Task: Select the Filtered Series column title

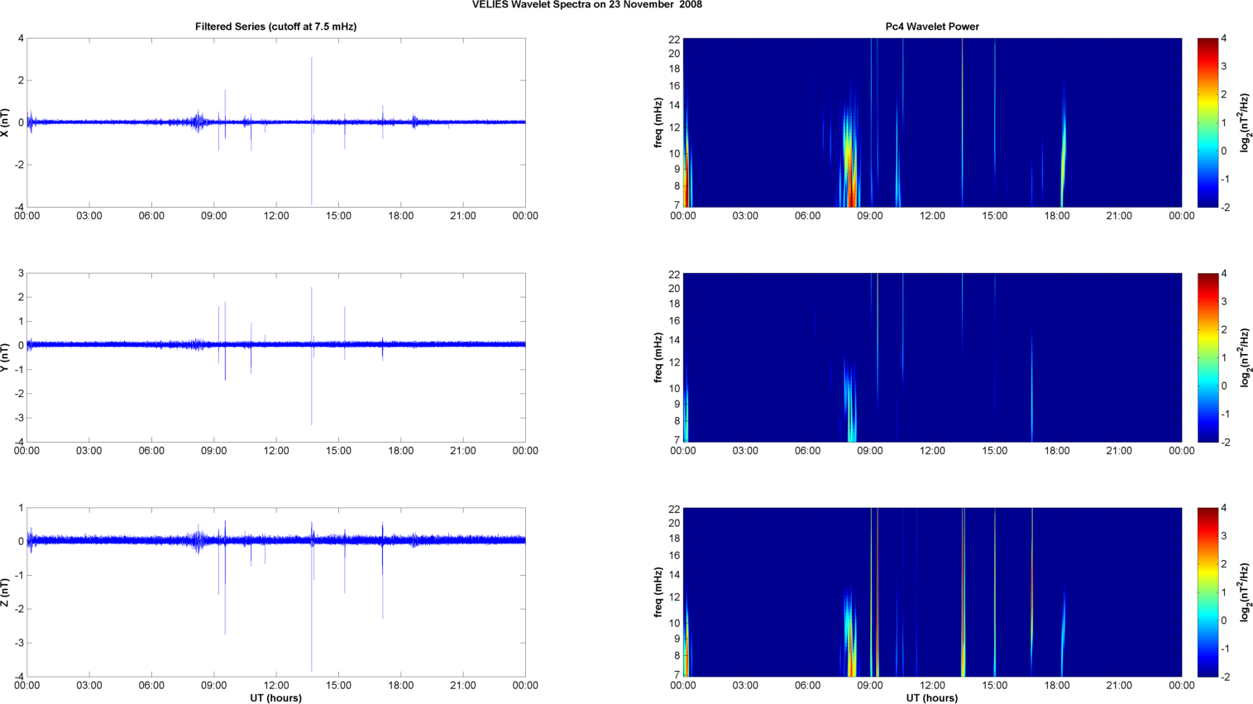Action: tap(275, 26)
